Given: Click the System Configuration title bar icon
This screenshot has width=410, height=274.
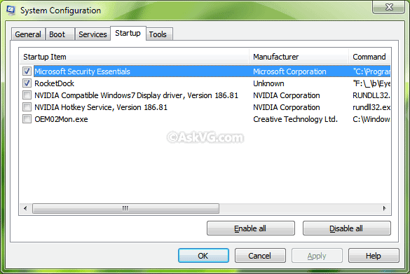Looking at the screenshot, I should coord(11,10).
